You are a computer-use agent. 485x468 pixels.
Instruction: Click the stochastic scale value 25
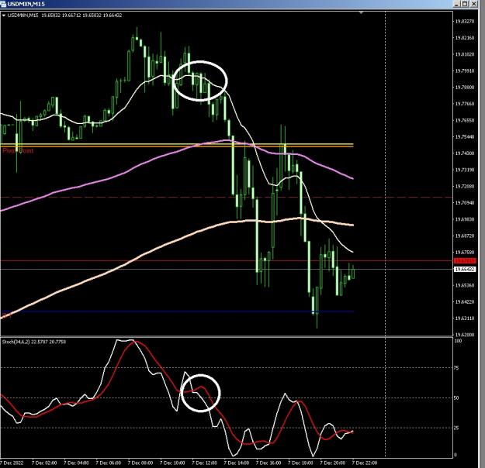456,428
